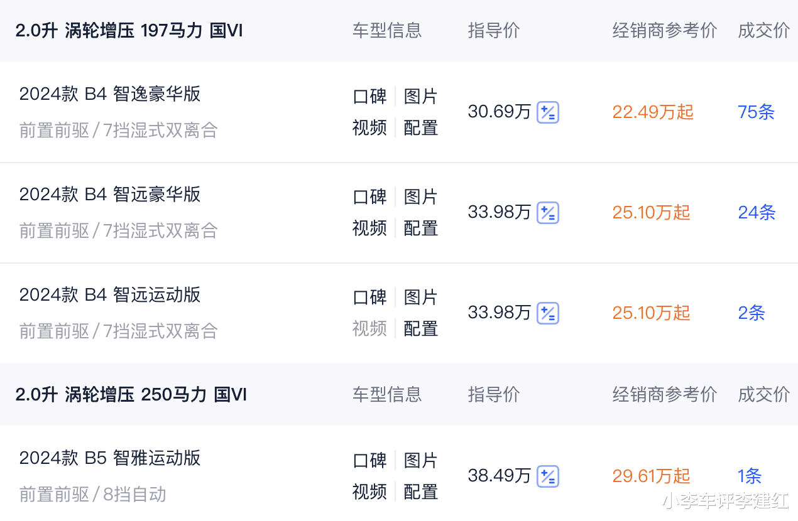Open 口碑 for B4 智逸豪华版

tap(369, 97)
